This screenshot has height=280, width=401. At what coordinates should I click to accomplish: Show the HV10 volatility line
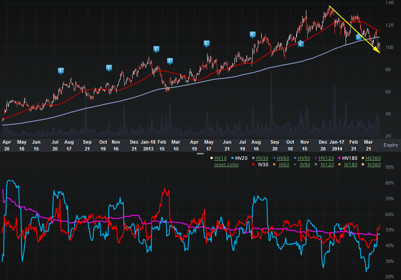coord(220,158)
